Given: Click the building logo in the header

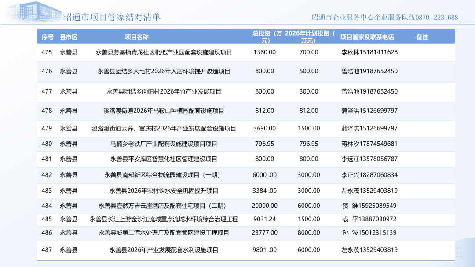Looking at the screenshot, I should point(33,12).
